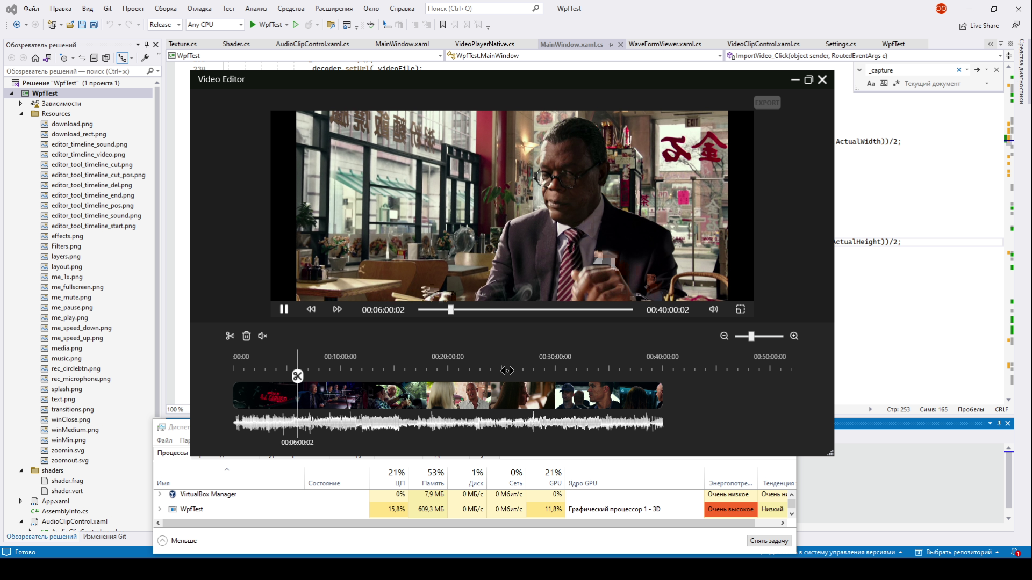Zoom in the timeline with magnifier plus
1032x580 pixels.
click(794, 336)
